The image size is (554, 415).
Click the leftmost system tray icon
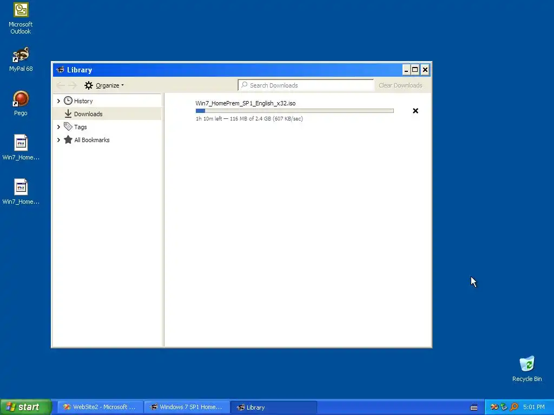(x=494, y=407)
